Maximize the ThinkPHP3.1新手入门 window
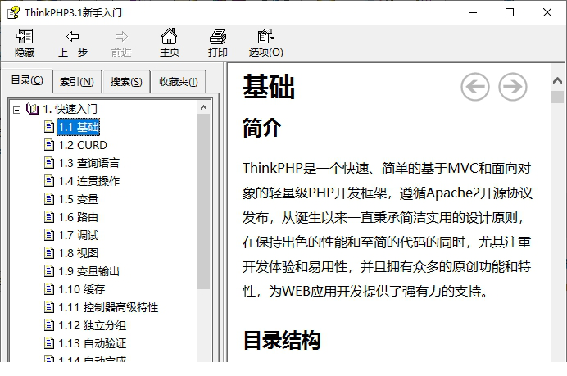Image resolution: width=567 pixels, height=376 pixels. click(x=510, y=12)
